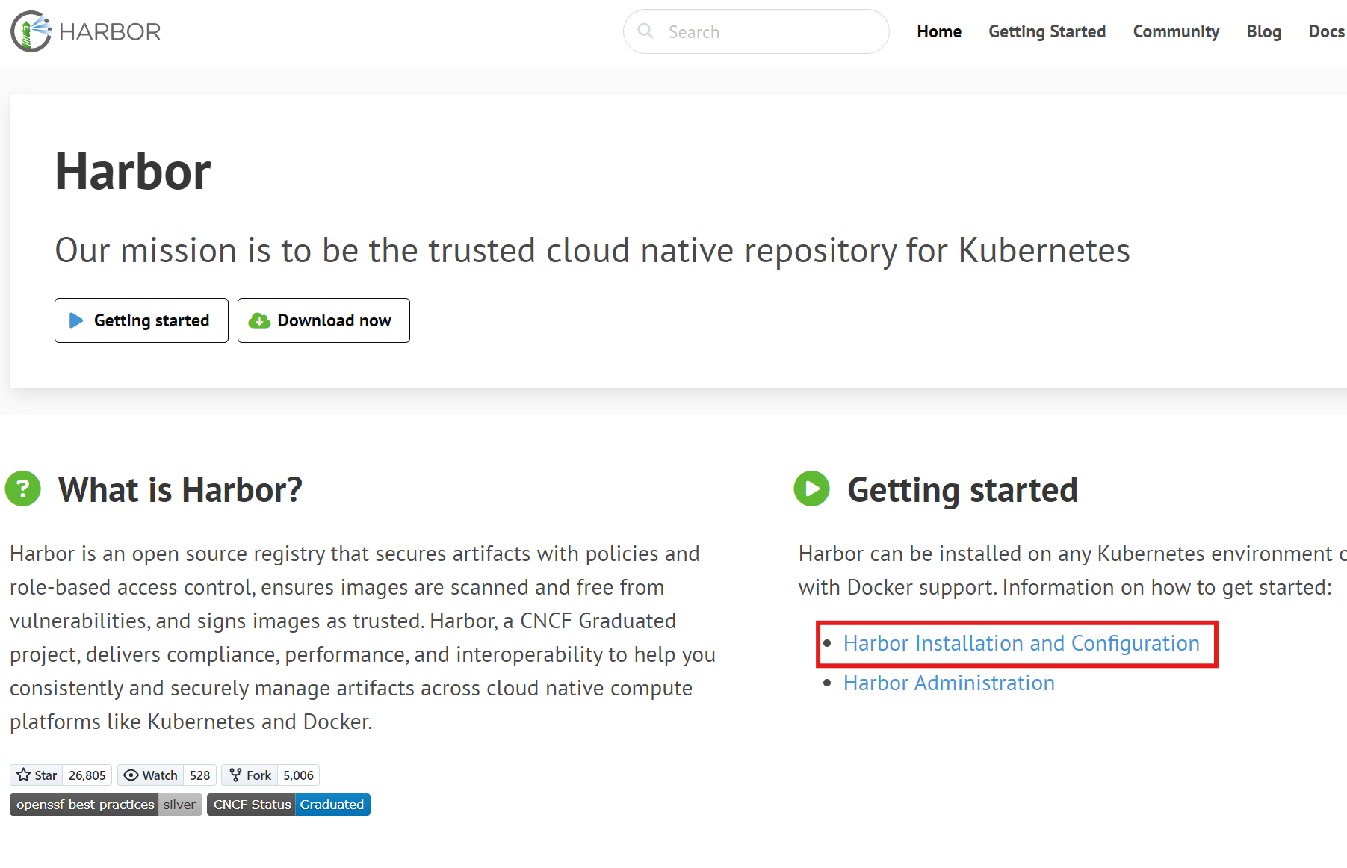
Task: Open the Harbor Administration link
Action: pos(949,683)
